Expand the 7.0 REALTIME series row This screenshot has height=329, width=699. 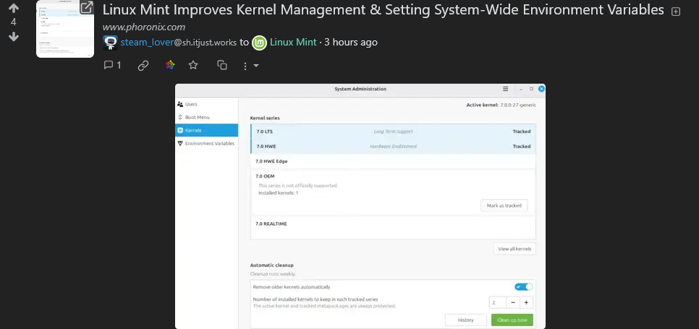coord(393,224)
